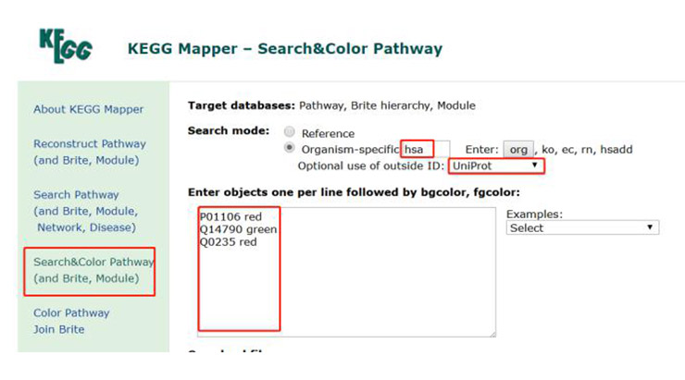Open the outside ID UniProt dropdown
The width and height of the screenshot is (685, 380).
(496, 165)
